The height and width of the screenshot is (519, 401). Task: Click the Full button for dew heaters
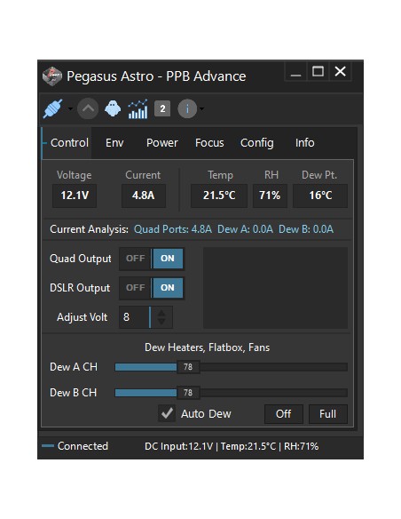[327, 414]
